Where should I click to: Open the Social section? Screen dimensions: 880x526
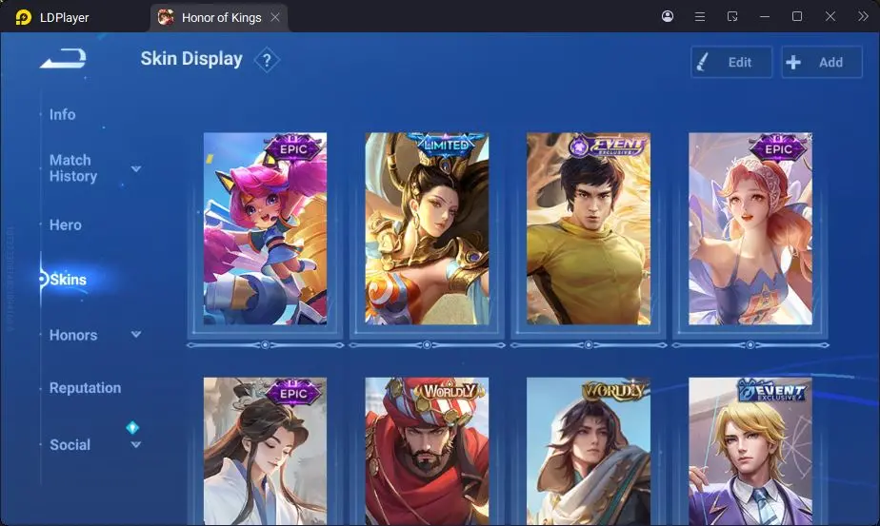point(70,445)
